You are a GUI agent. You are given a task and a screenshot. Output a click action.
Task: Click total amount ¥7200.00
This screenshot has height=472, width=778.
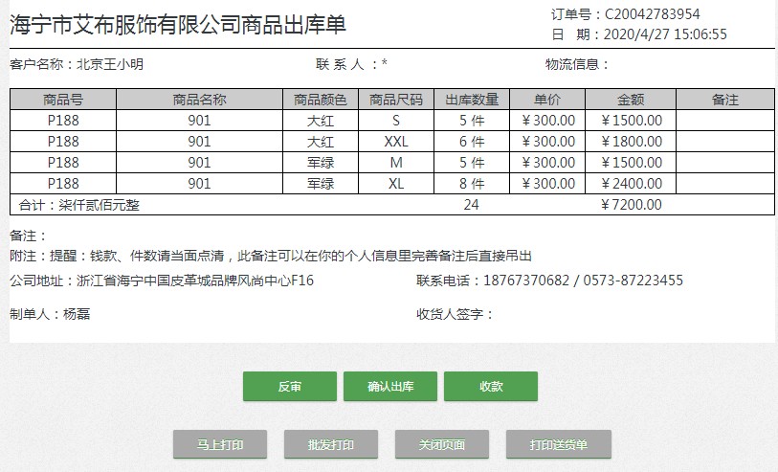tap(631, 205)
